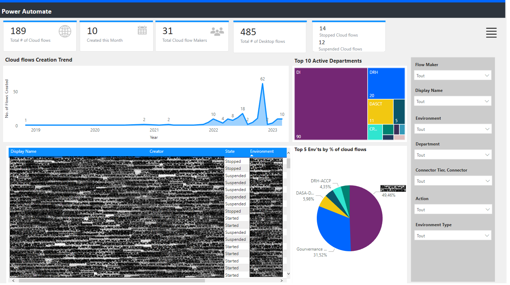Open the Action filter dropdown

tap(453, 209)
